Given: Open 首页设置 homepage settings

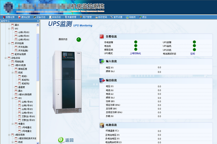Looking at the screenshot, I should pyautogui.click(x=116, y=17).
